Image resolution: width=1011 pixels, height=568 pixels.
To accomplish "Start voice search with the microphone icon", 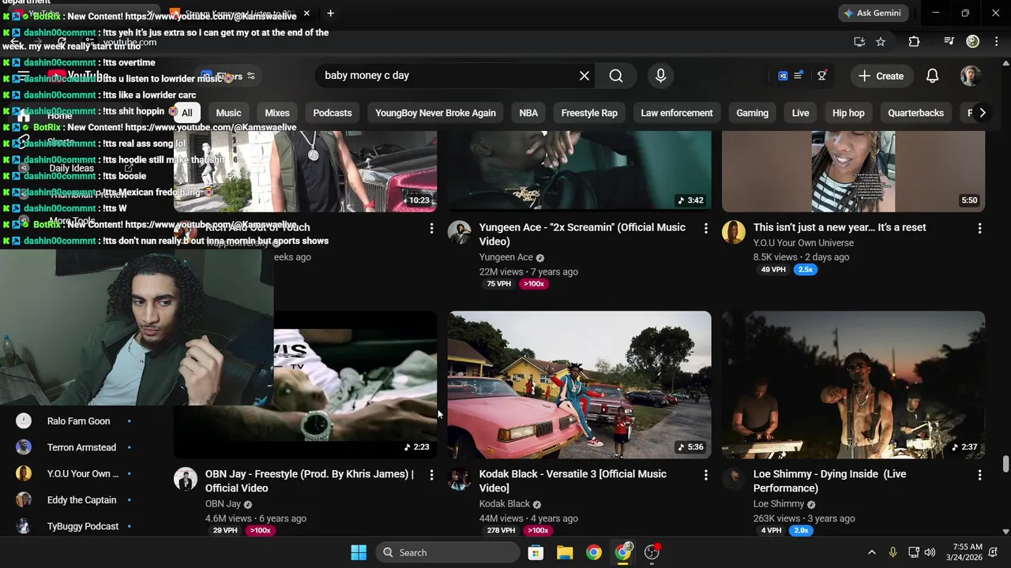I will click(x=660, y=76).
